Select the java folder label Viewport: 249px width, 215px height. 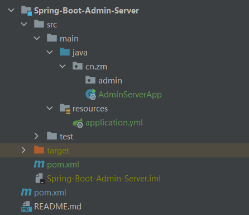tap(80, 53)
